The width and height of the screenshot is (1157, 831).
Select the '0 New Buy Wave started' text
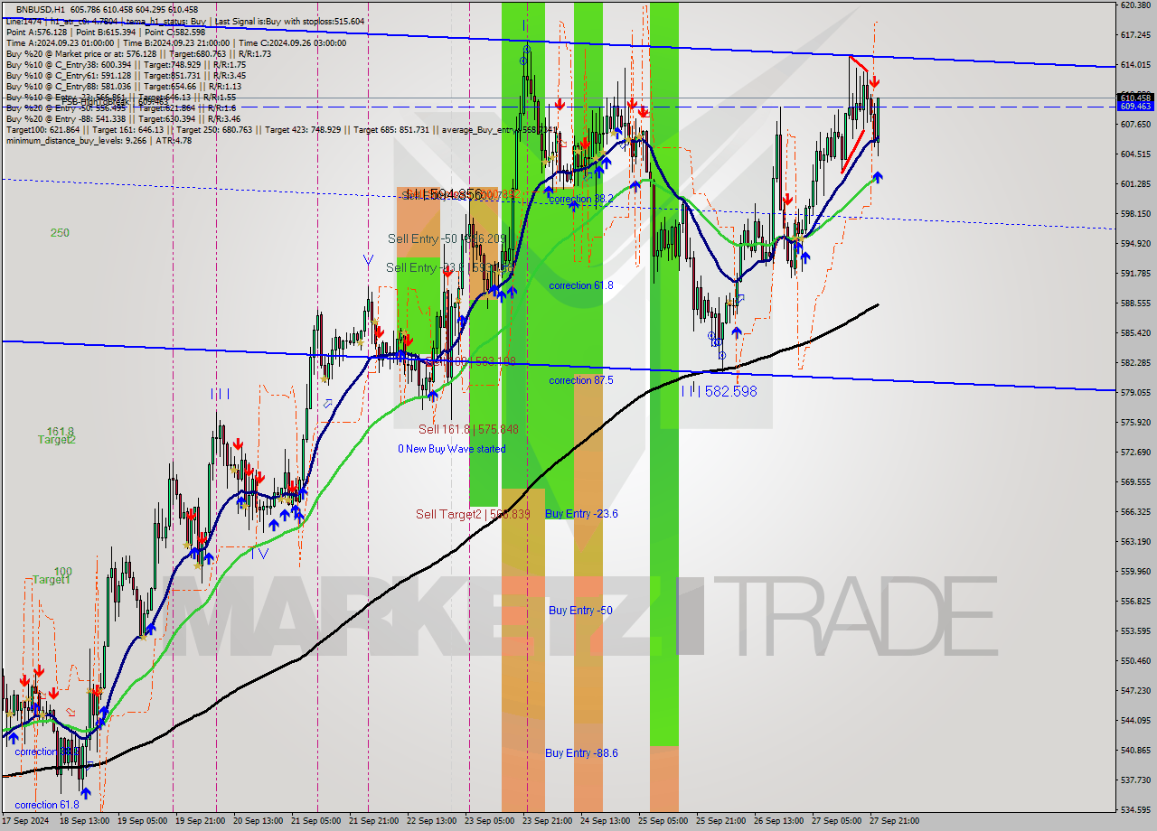[x=452, y=449]
